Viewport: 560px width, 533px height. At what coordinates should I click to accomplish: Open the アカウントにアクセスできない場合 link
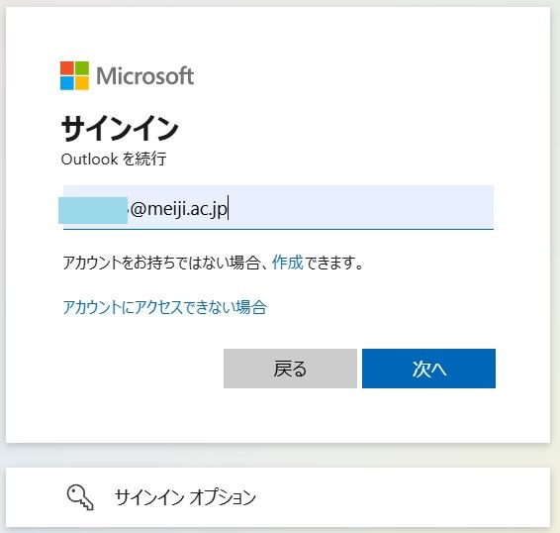(x=164, y=307)
